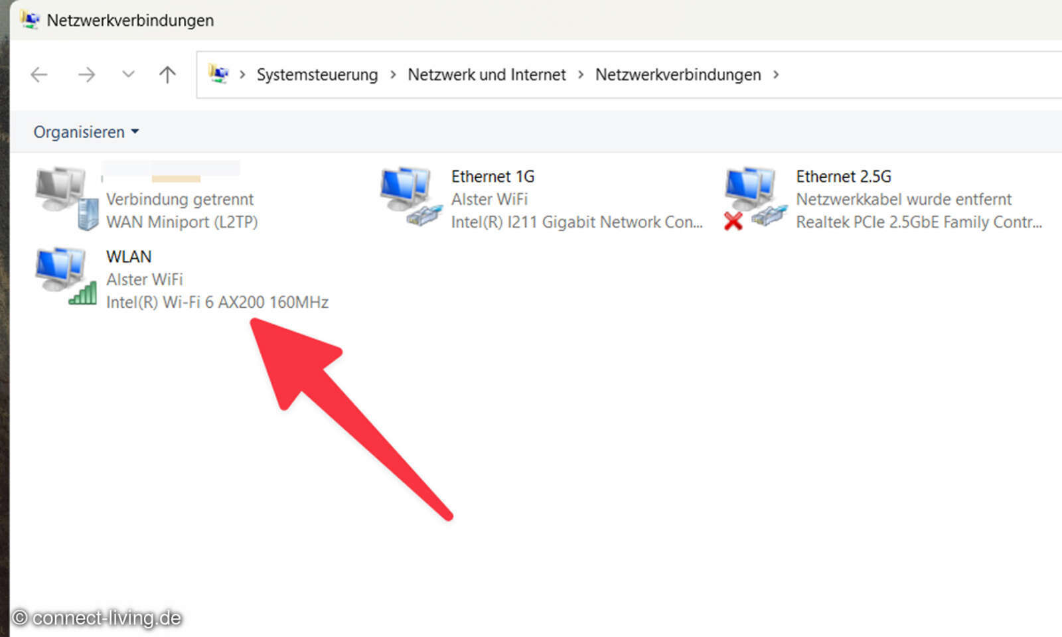Click the connect-living.de watermark text

point(96,617)
